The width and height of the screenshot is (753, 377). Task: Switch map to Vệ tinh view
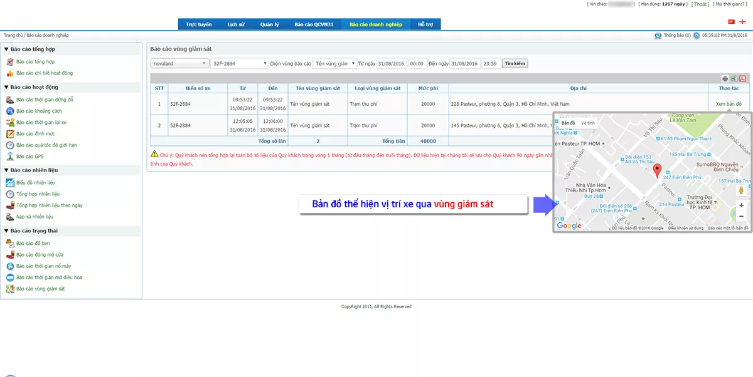click(588, 123)
